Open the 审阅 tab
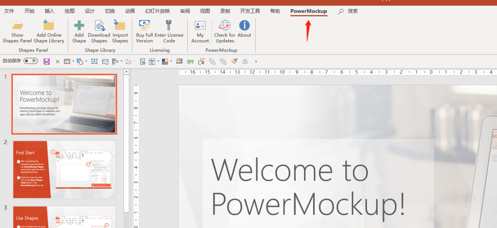This screenshot has width=497, height=228. 185,11
